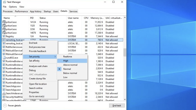Click the scrollbar down arrow
This screenshot has height=110, width=196.
(x=125, y=99)
